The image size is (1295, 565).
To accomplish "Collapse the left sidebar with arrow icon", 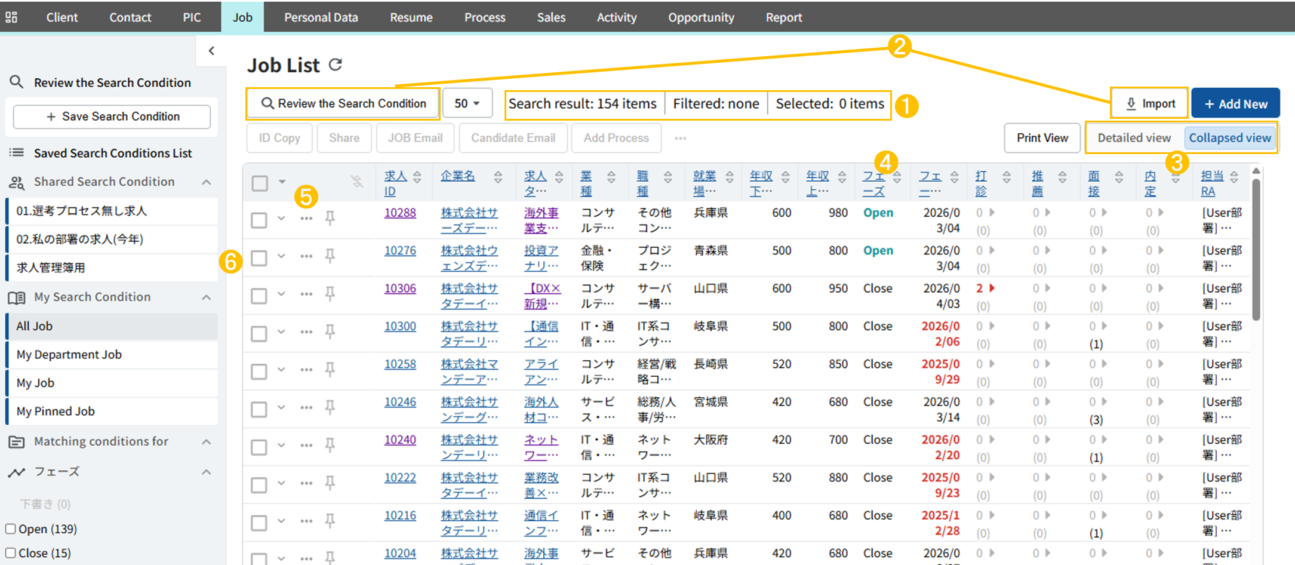I will coord(211,51).
